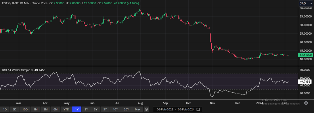Switch to the YTD range
314x113 pixels.
point(66,109)
